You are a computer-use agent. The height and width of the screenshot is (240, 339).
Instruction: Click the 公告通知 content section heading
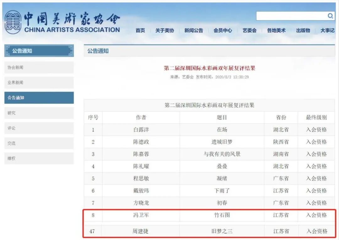tap(98, 51)
